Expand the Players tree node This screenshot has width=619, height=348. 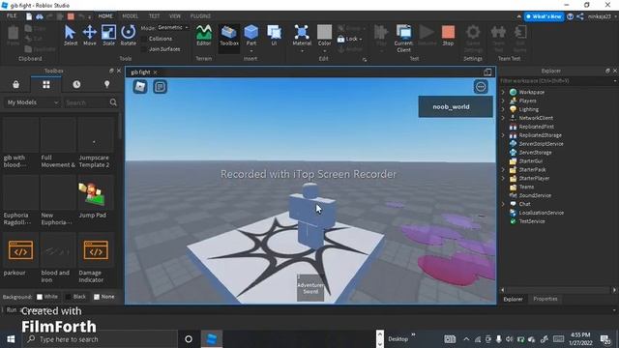503,101
